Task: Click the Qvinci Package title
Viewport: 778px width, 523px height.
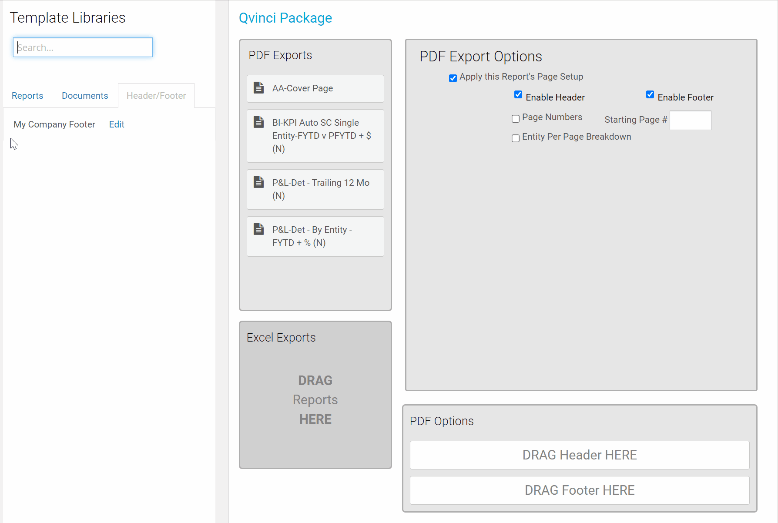Action: click(x=285, y=18)
